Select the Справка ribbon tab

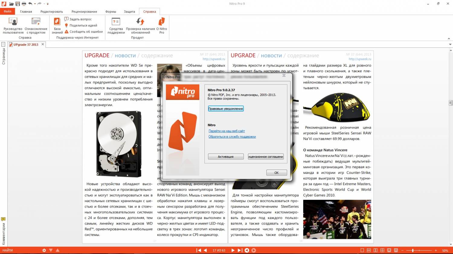(x=149, y=11)
